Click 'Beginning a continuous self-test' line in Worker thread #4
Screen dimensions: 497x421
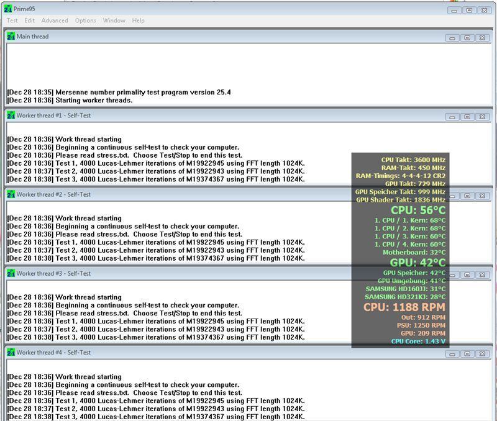pos(123,385)
